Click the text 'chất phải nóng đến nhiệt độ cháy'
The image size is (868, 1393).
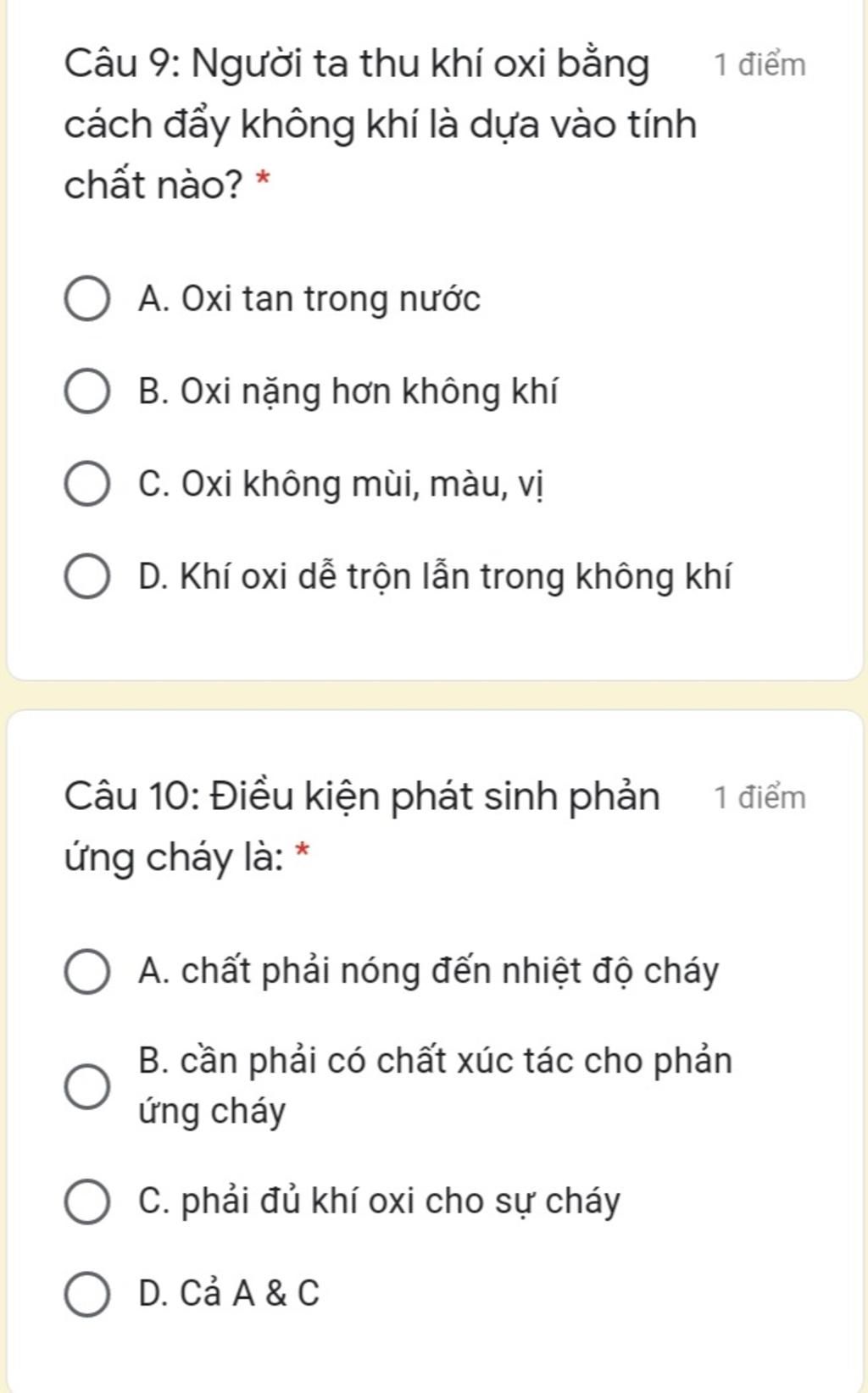tap(450, 971)
